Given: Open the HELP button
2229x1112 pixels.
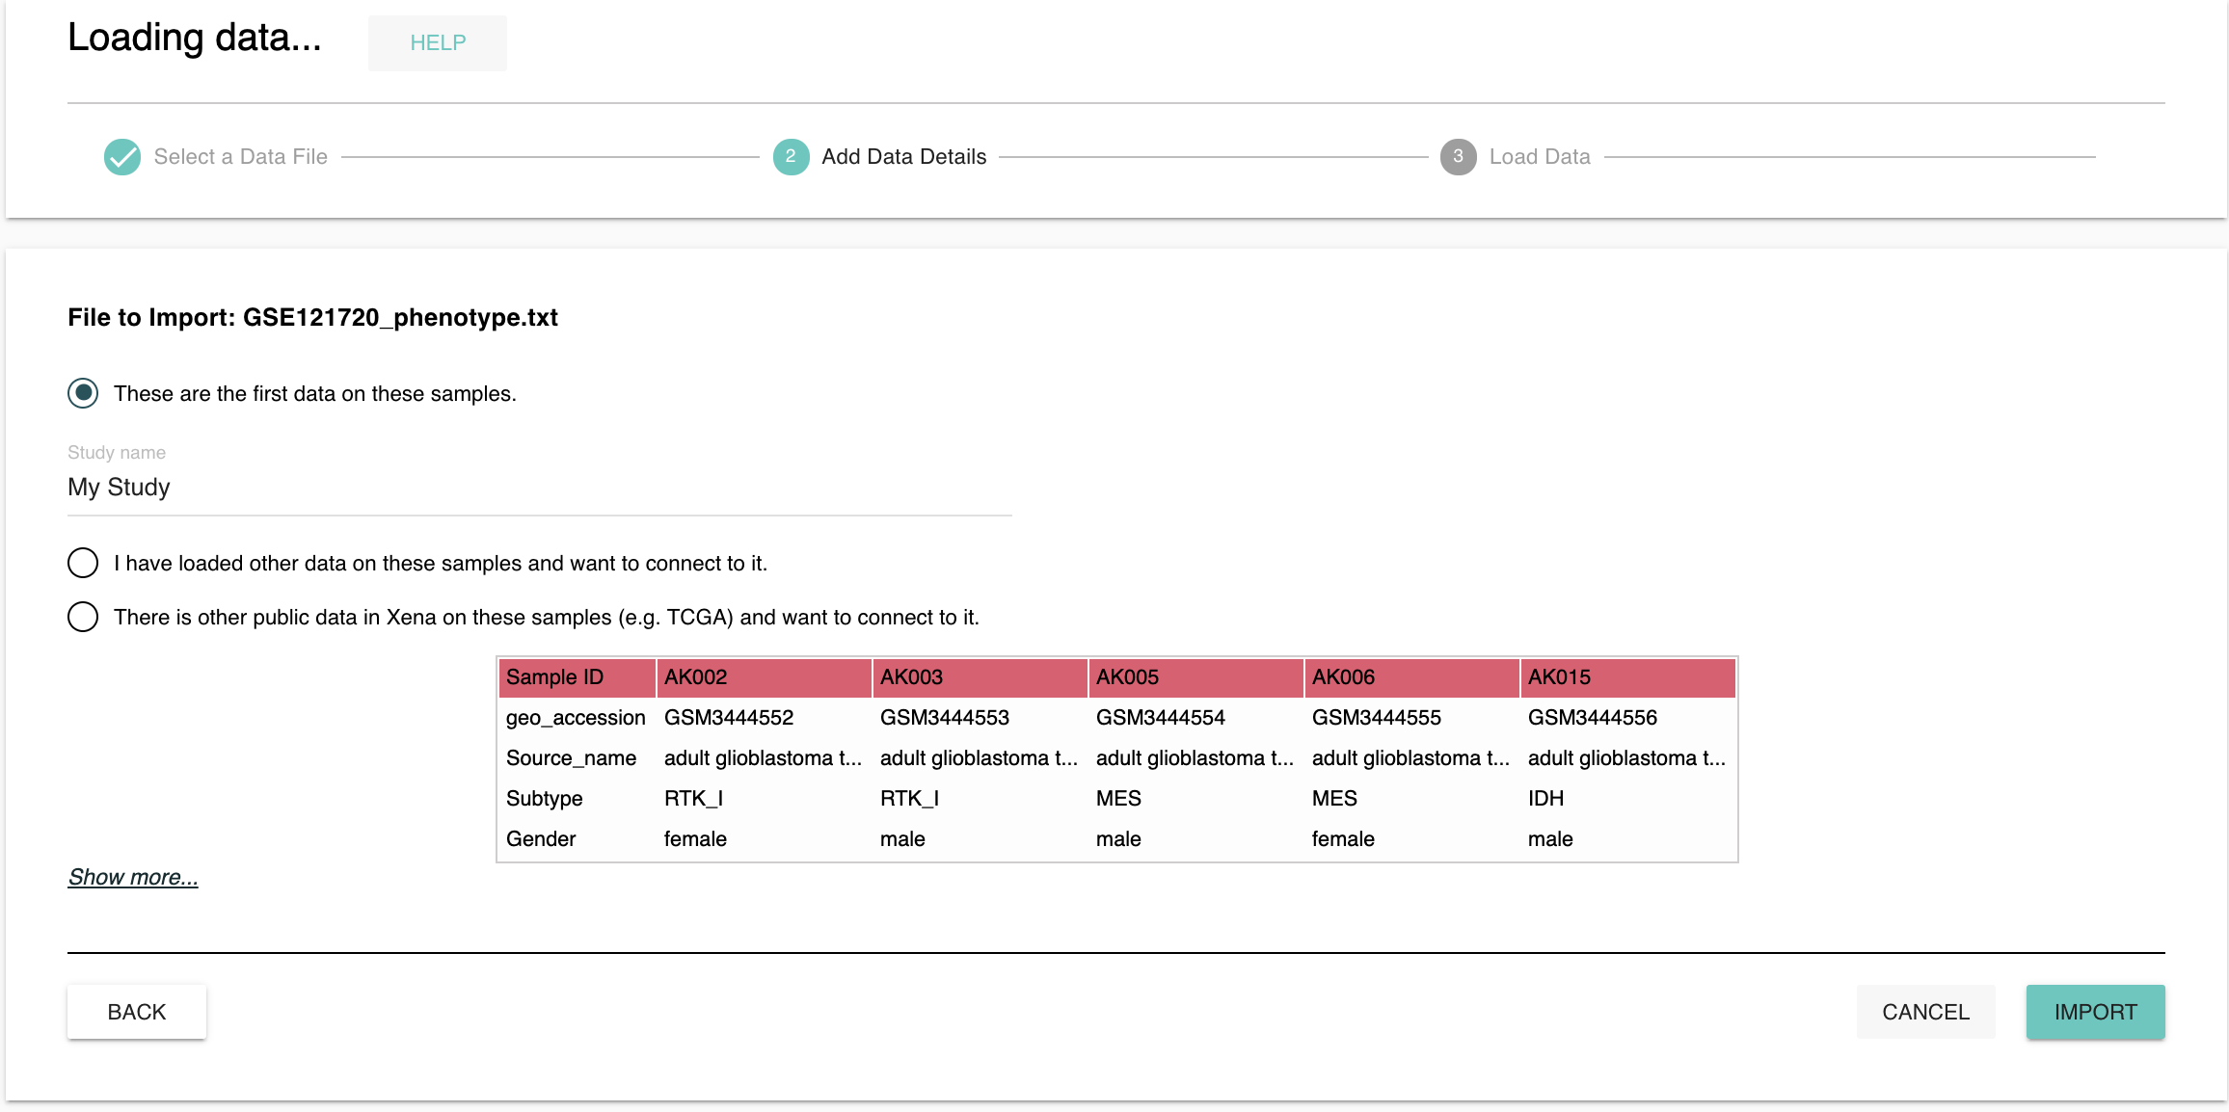Looking at the screenshot, I should 438,43.
